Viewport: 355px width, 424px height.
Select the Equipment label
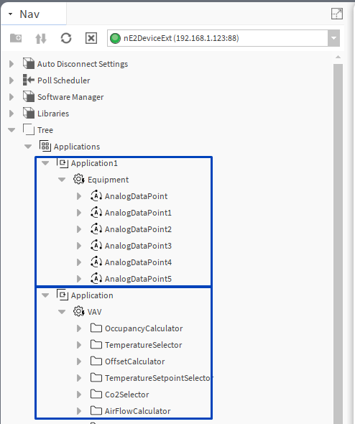coord(108,180)
